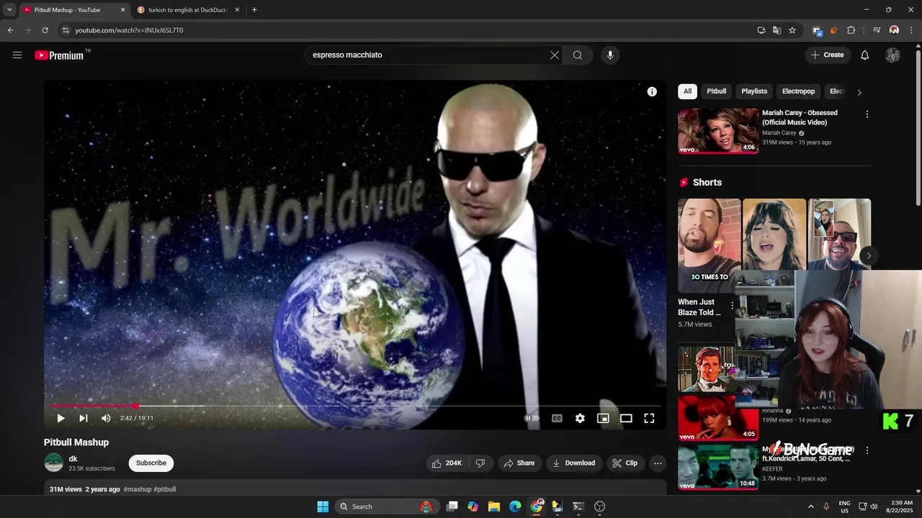Screen dimensions: 922x518
Task: Open the tab search dropdown arrow
Action: (9, 10)
